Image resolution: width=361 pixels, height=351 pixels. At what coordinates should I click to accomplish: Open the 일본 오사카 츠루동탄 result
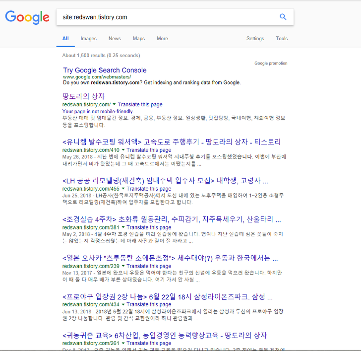point(170,258)
